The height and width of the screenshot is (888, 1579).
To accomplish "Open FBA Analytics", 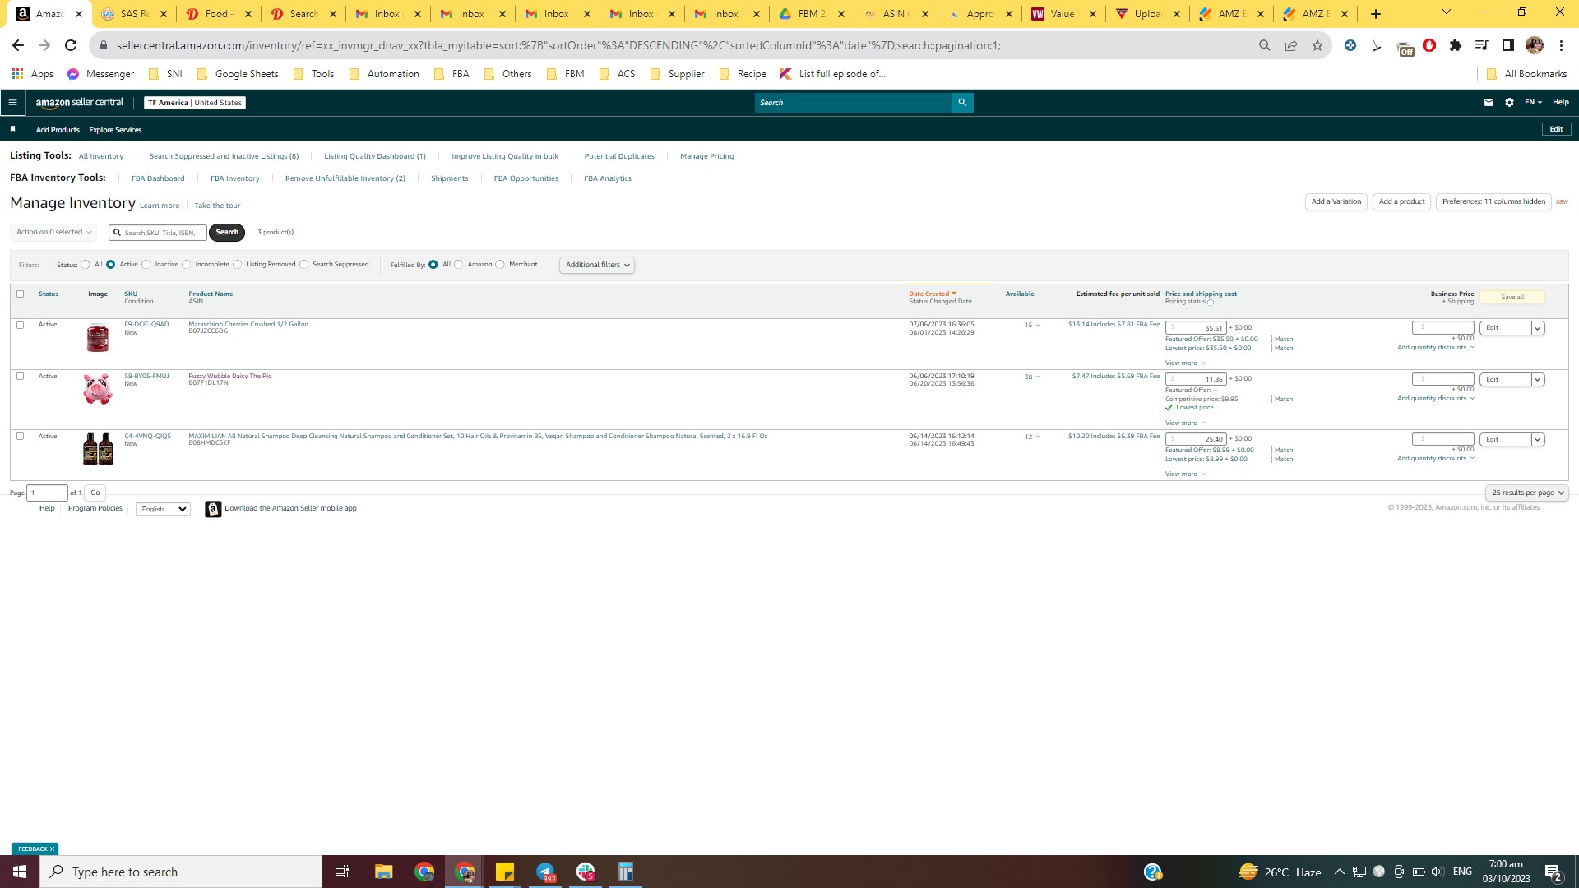I will coord(608,178).
